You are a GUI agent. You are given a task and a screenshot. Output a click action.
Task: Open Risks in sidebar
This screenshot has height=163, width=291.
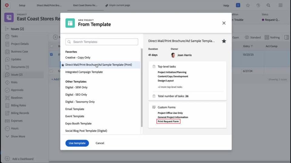pos(14,82)
